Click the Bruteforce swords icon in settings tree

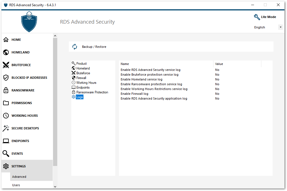74,73
